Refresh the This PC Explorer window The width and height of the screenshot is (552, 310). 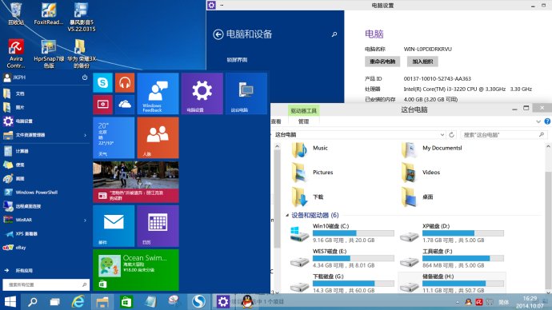pos(452,134)
